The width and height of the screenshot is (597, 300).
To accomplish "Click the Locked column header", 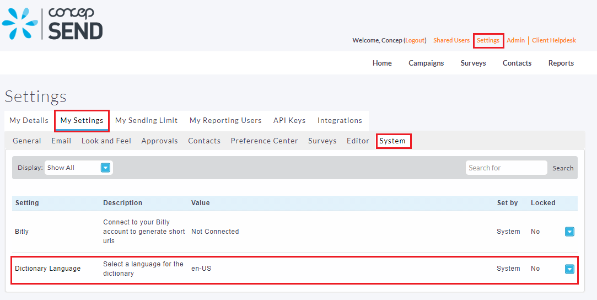I will point(543,203).
